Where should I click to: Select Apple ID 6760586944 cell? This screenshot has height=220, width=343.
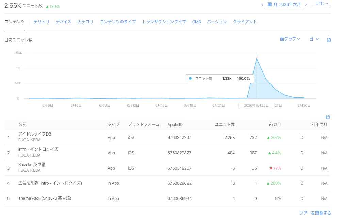pos(180,199)
